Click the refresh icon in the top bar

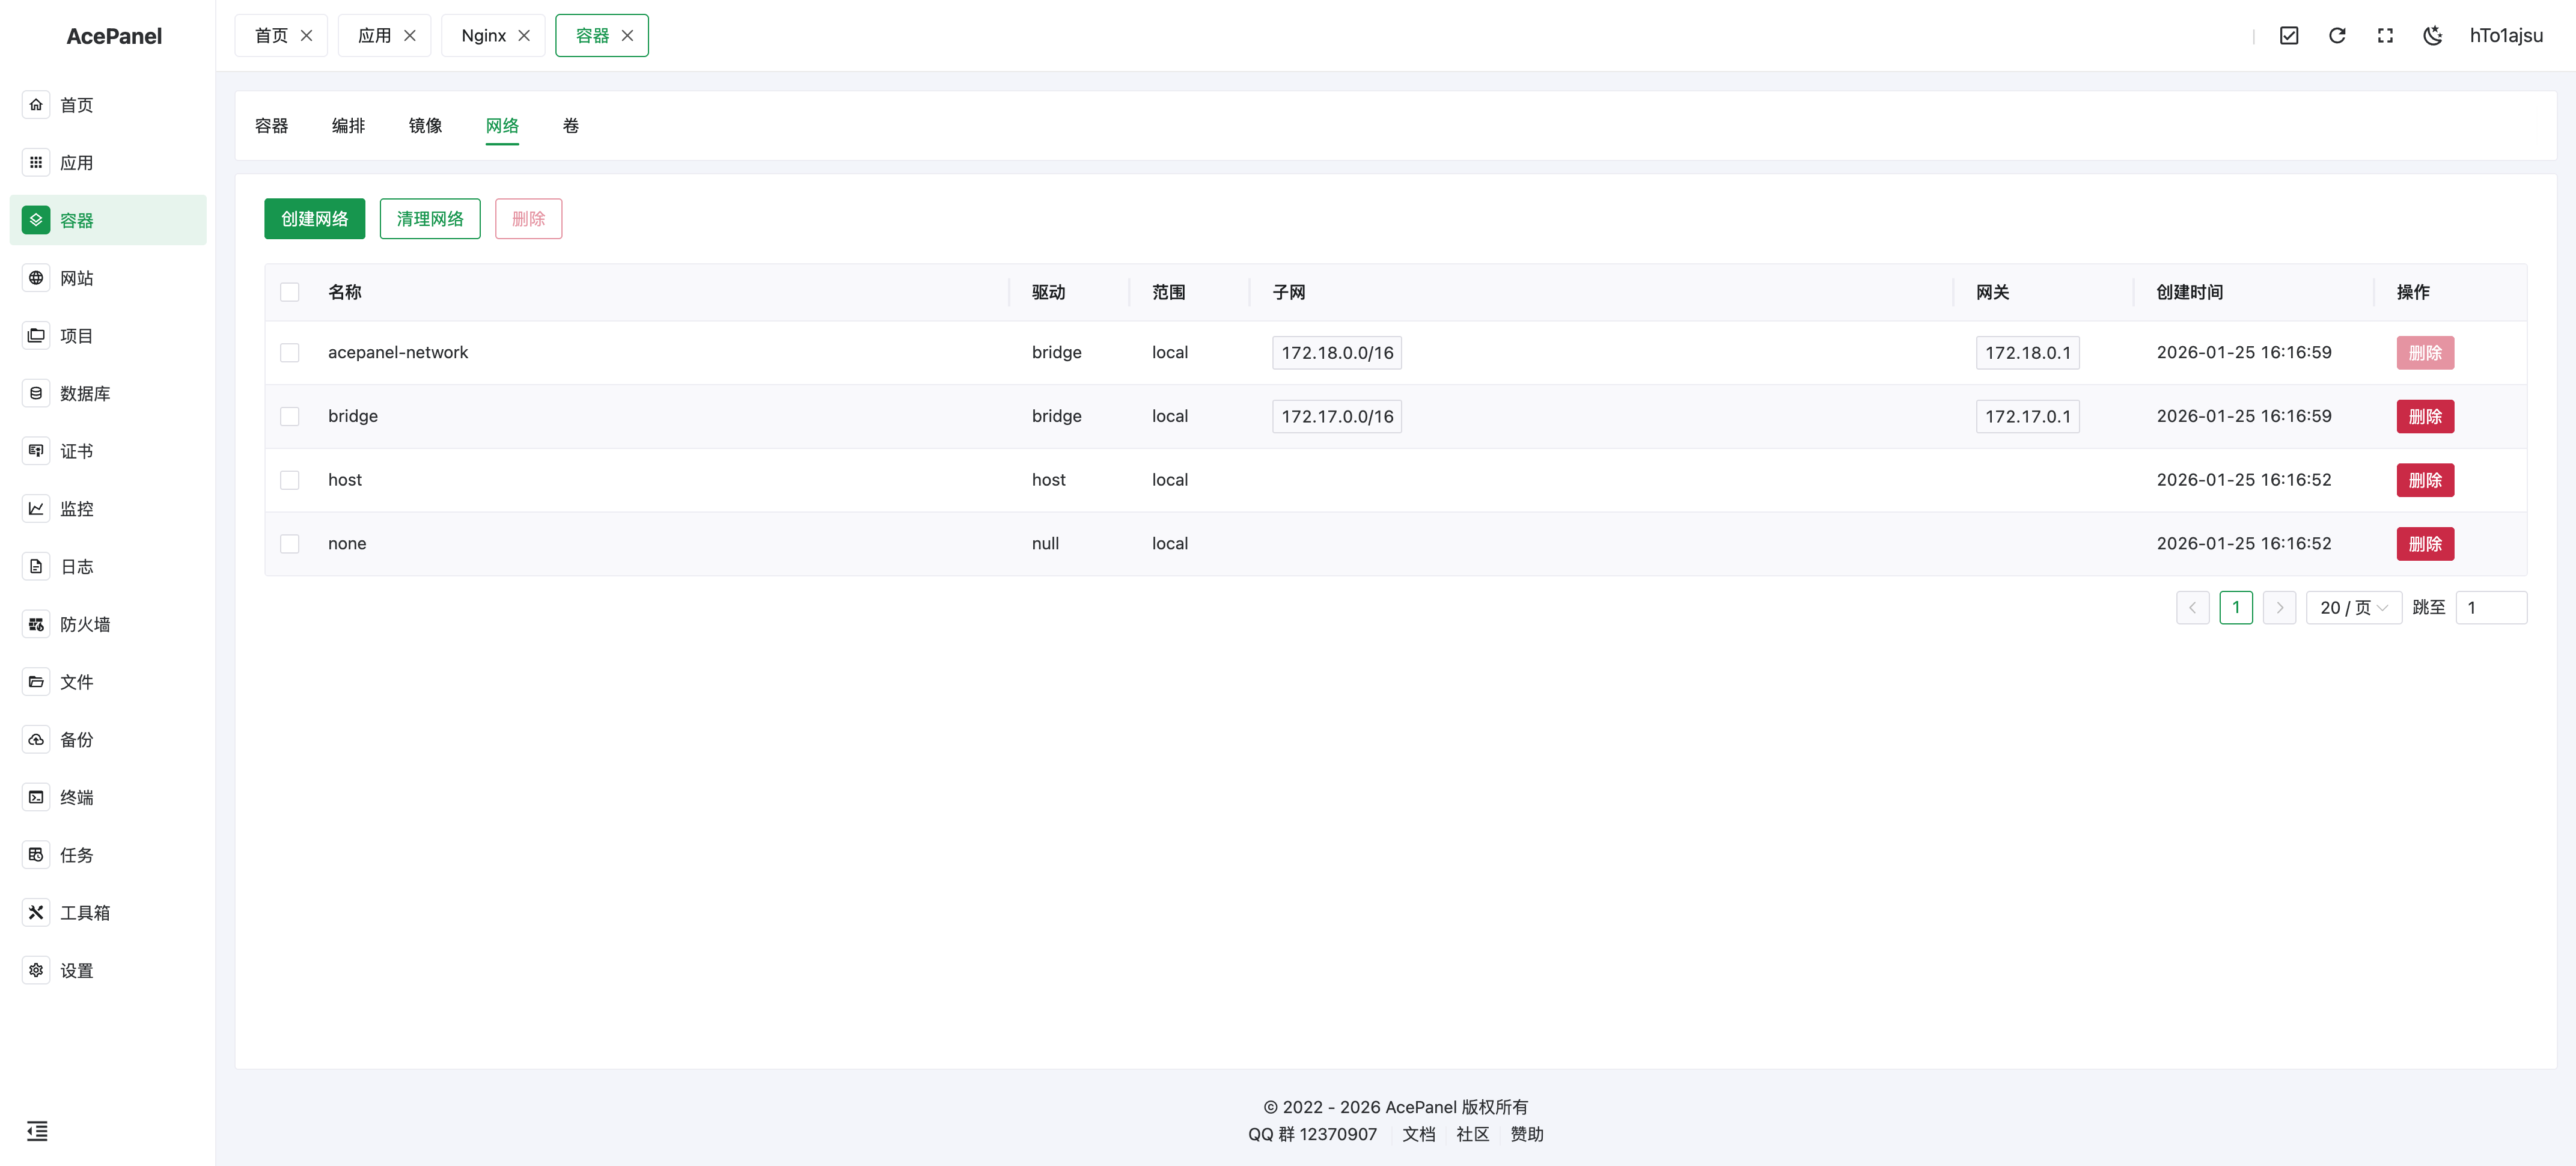2336,36
